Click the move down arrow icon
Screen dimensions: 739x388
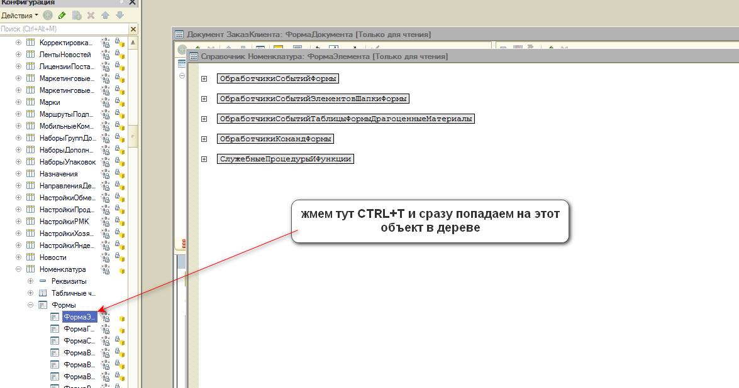pos(119,15)
